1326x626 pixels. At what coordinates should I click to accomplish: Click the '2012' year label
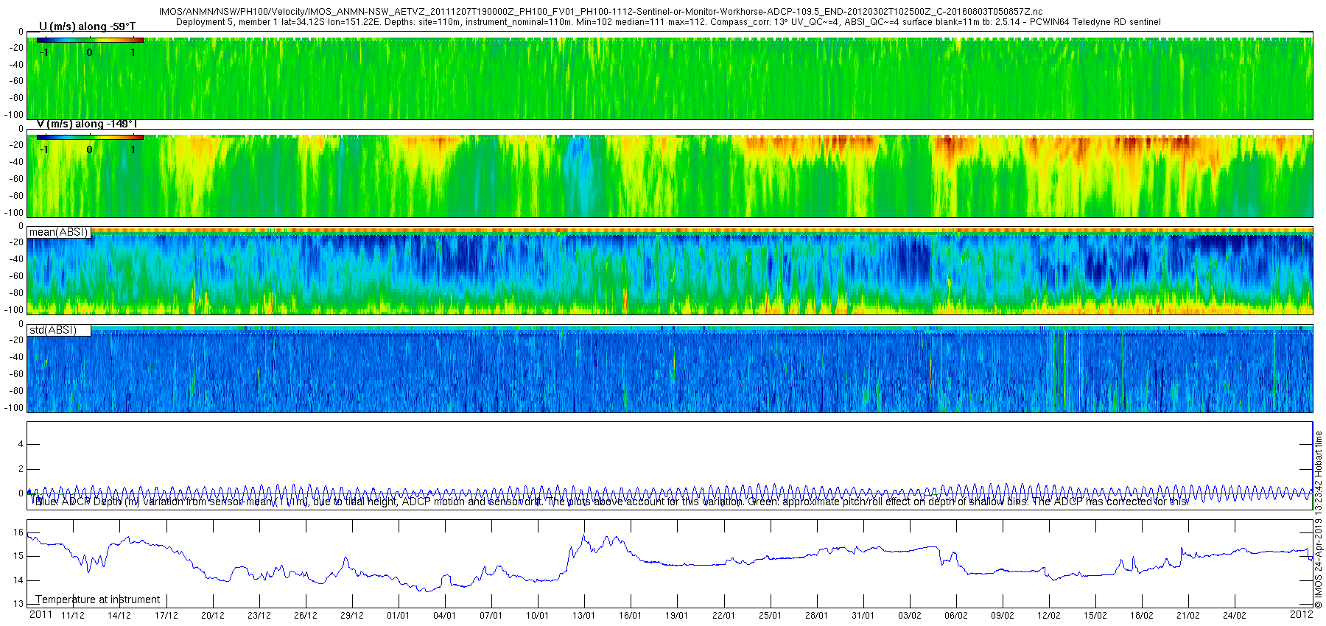pyautogui.click(x=1301, y=614)
